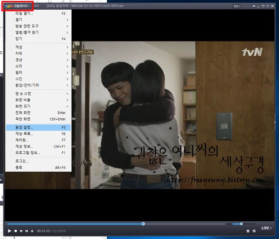Open the 모드 dropdown in title bar

(237, 6)
